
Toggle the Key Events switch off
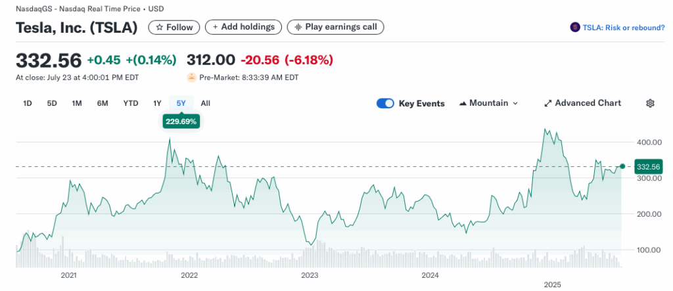(385, 103)
